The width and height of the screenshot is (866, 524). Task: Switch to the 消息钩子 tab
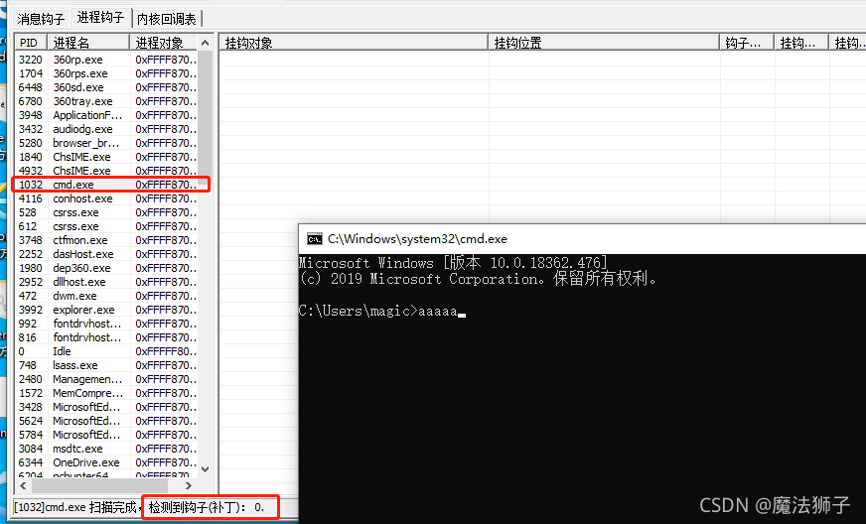(41, 19)
